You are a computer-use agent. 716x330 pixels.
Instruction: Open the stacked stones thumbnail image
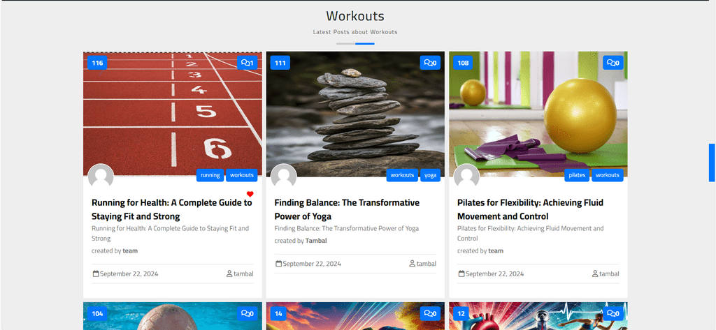(x=355, y=114)
